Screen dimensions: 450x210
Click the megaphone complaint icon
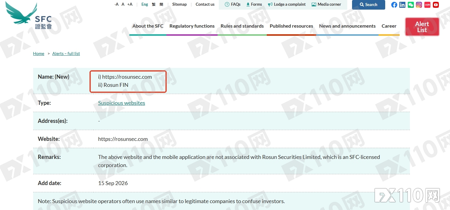270,5
